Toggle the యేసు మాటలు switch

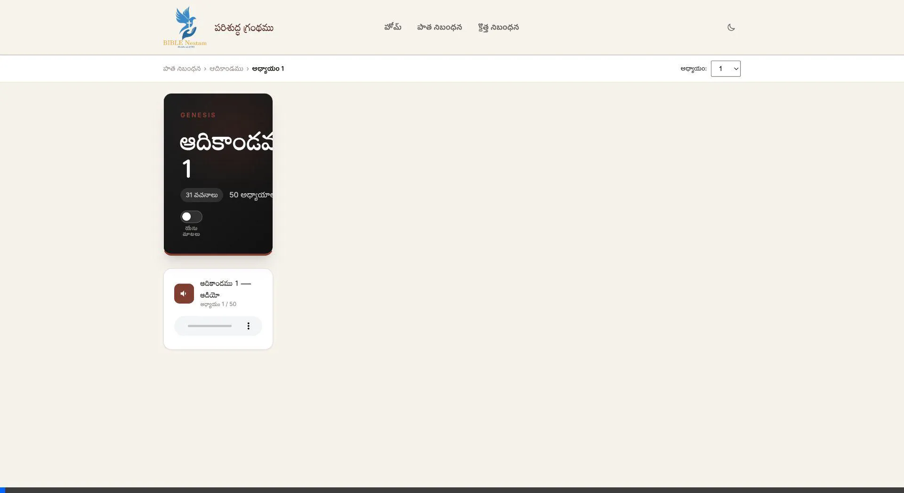pyautogui.click(x=191, y=217)
